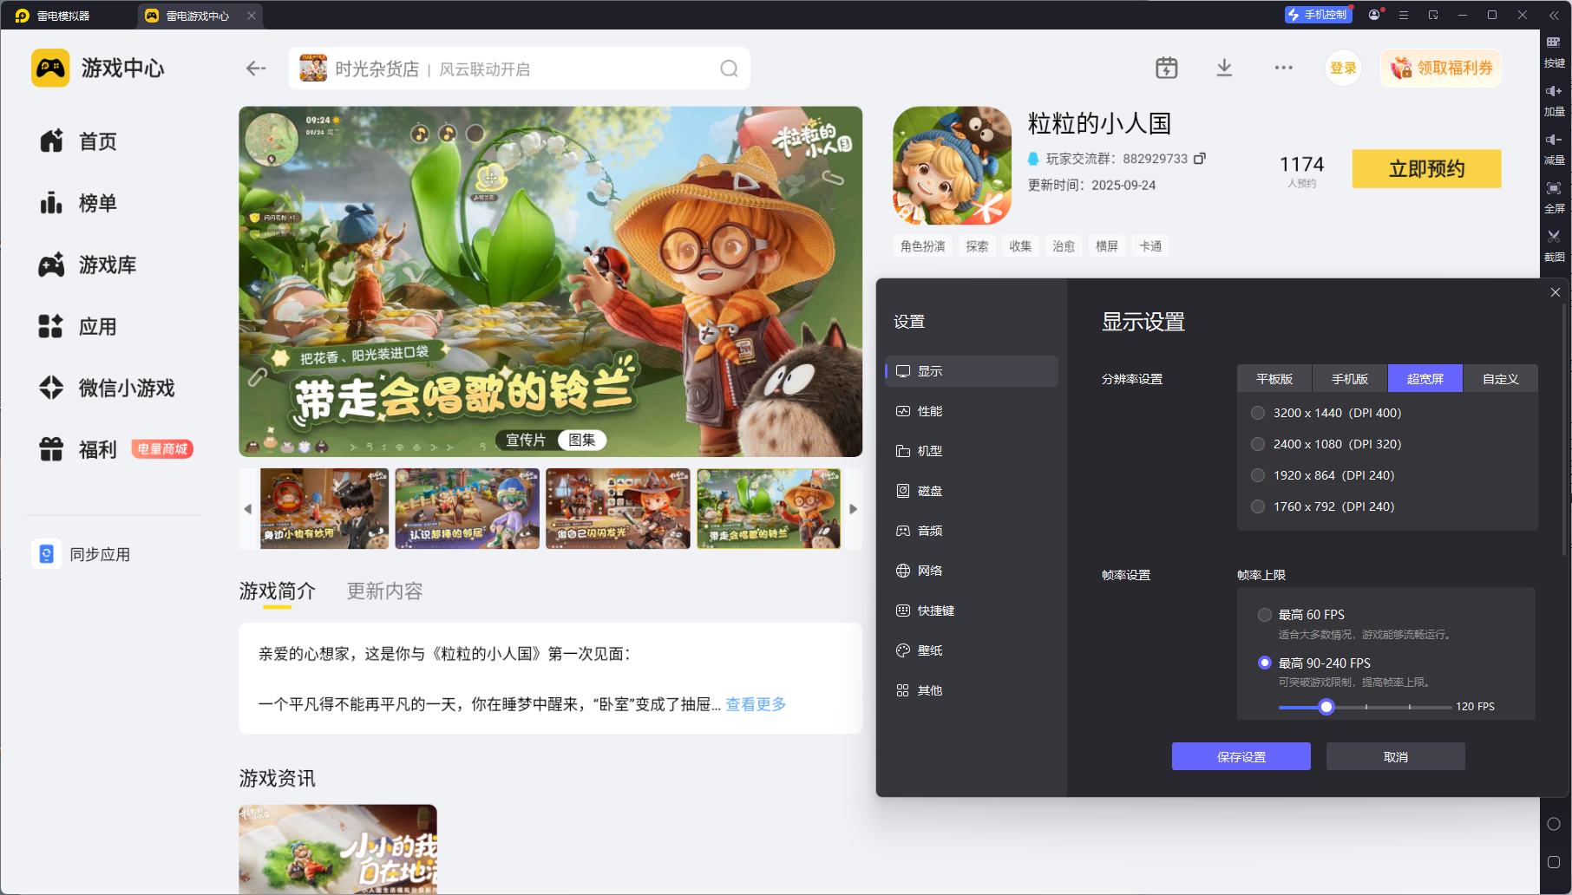Click the search box with 时光杂货店
Viewport: 1572px width, 895px height.
coord(519,69)
